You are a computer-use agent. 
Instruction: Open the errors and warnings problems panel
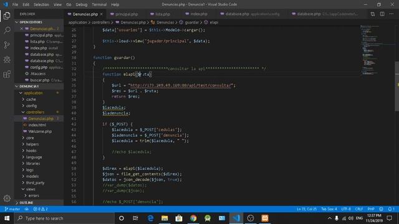coord(41,209)
